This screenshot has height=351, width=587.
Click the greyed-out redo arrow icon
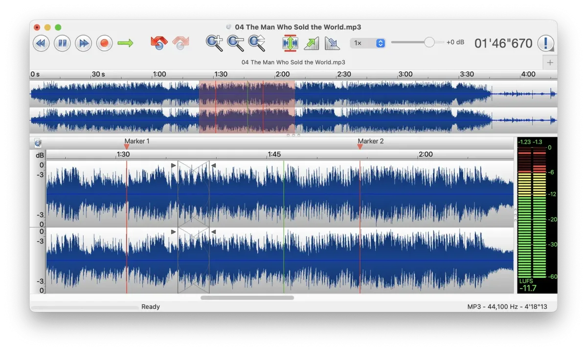click(181, 43)
